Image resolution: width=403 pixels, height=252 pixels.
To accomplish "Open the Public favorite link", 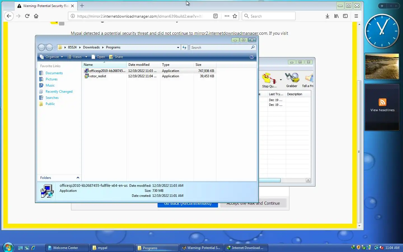I will click(50, 104).
